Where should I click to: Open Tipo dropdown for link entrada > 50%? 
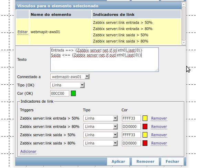(100, 118)
